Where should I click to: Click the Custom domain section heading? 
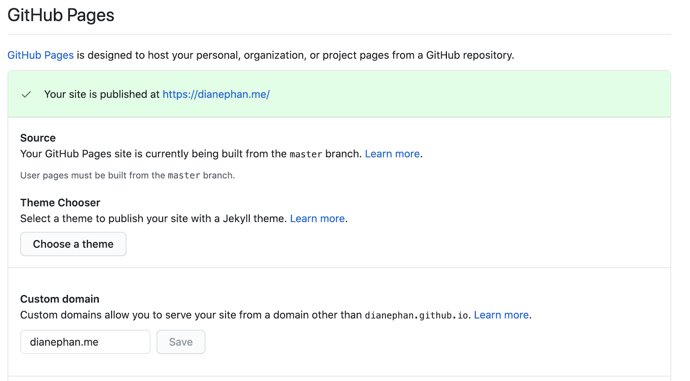pyautogui.click(x=60, y=299)
